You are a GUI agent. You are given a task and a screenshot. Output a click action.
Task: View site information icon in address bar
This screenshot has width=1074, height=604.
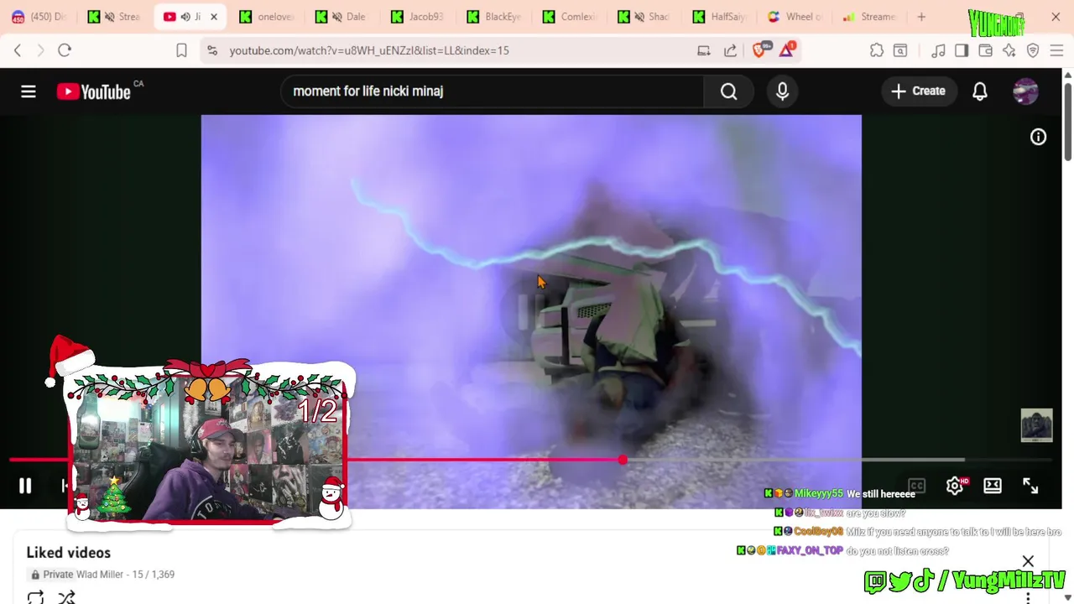point(212,50)
